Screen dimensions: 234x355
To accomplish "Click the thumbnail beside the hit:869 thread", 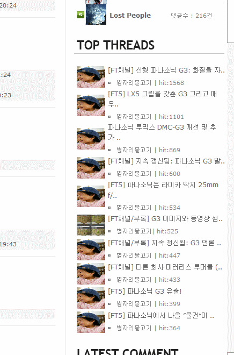I will (x=91, y=139).
